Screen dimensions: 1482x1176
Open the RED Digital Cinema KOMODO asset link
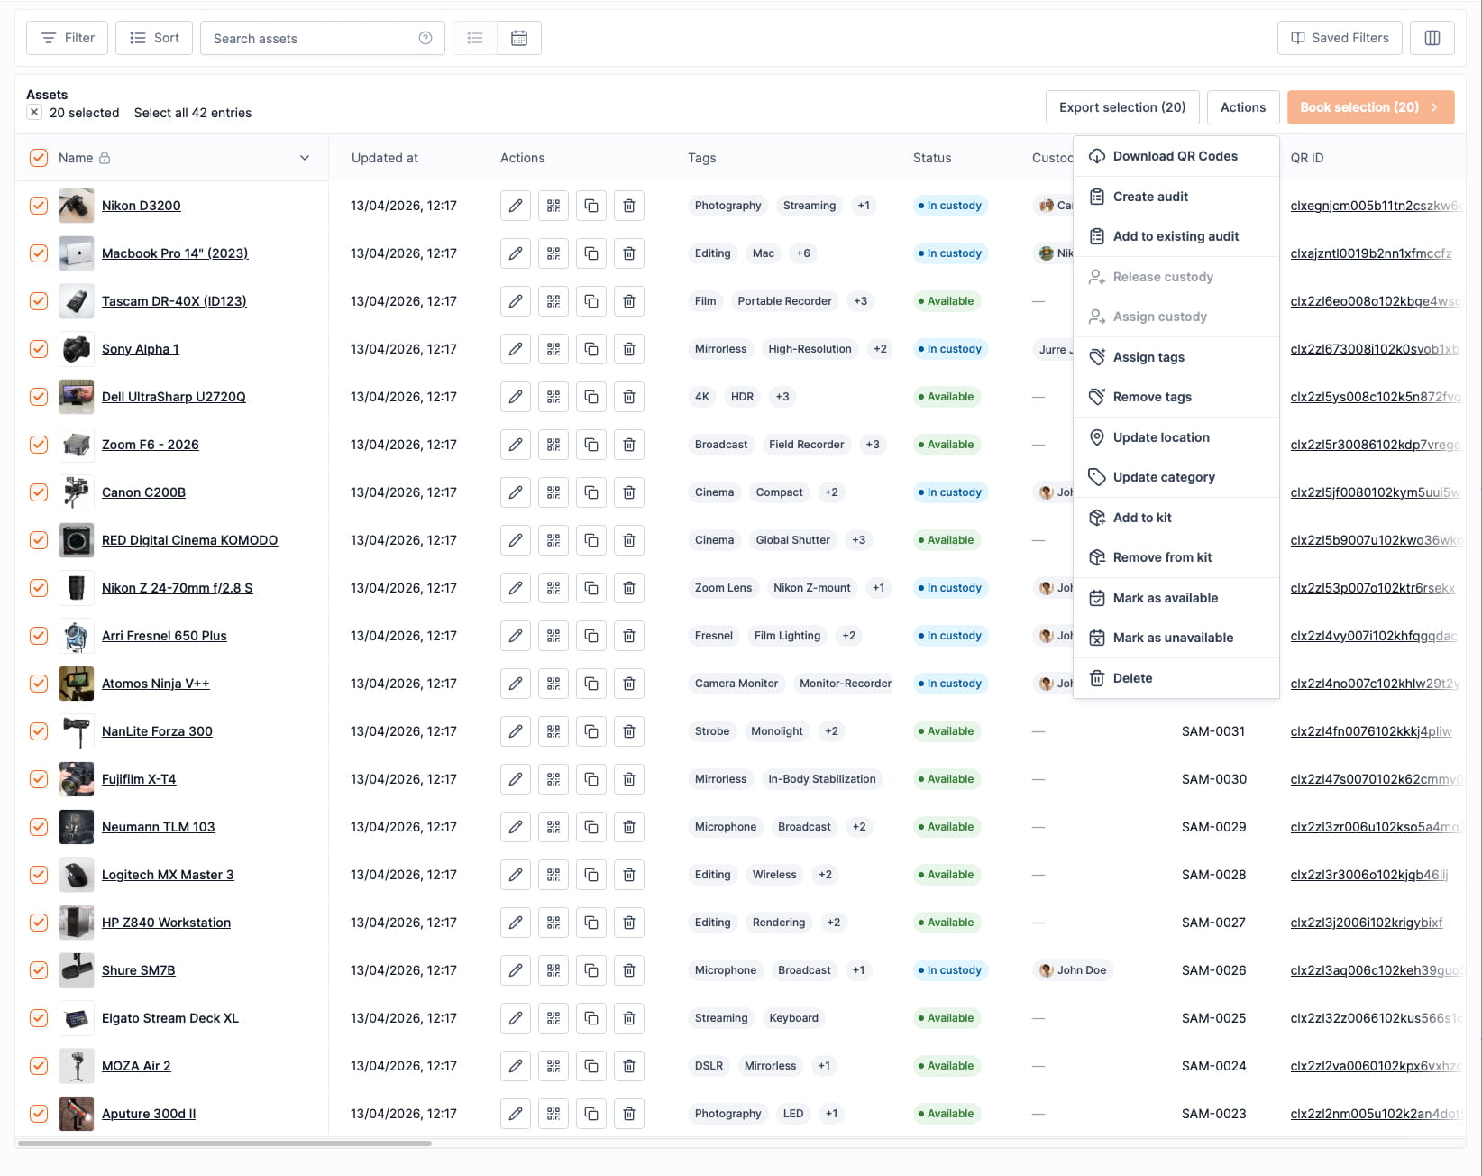pos(189,540)
